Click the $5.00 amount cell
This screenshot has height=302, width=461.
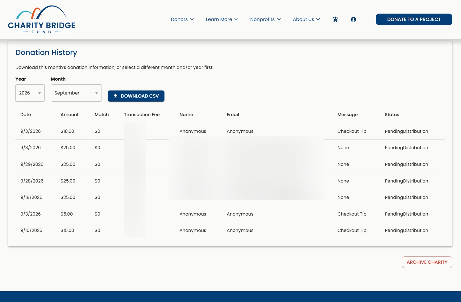pyautogui.click(x=67, y=214)
